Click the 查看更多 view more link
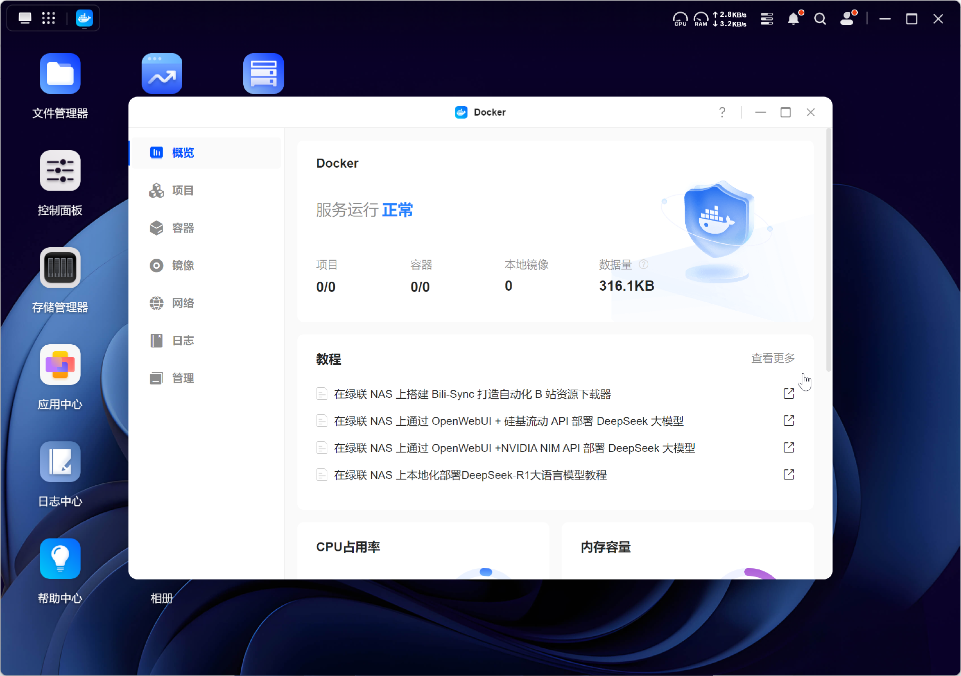This screenshot has width=961, height=676. tap(773, 358)
